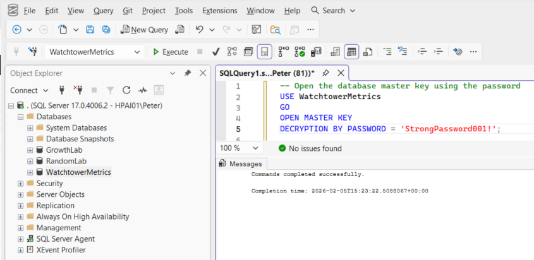Click the Save file icon
The image size is (534, 260).
(90, 30)
